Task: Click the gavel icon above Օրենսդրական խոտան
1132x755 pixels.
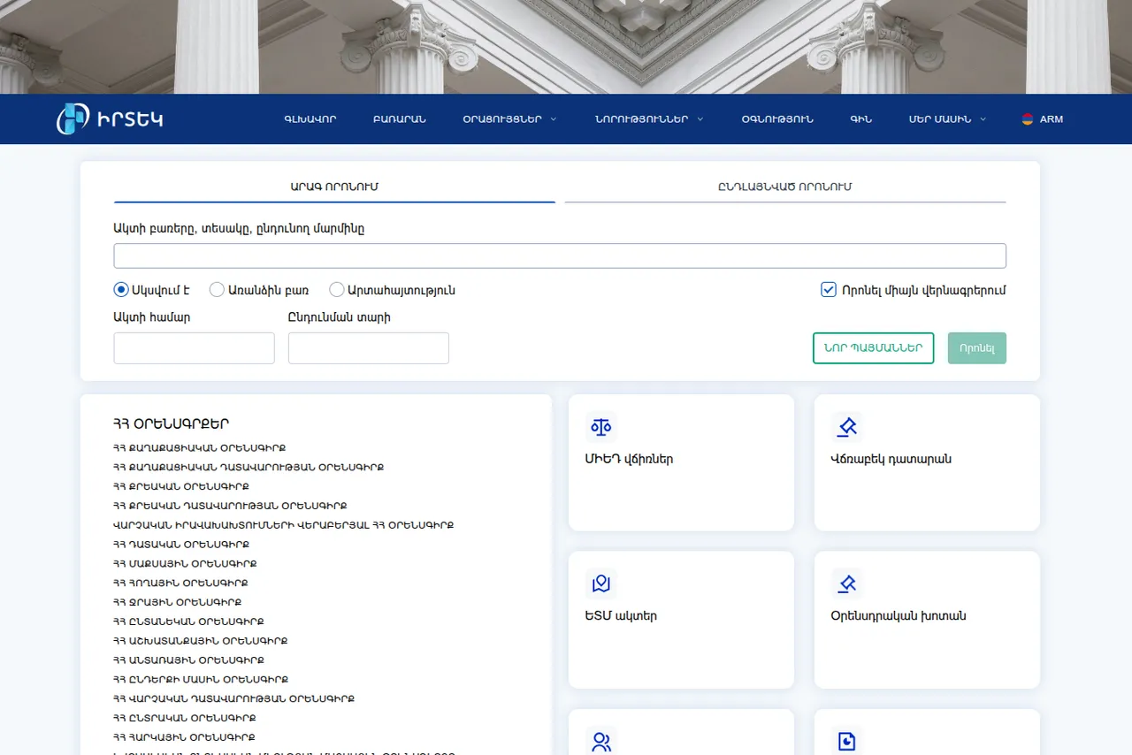Action: [x=847, y=584]
